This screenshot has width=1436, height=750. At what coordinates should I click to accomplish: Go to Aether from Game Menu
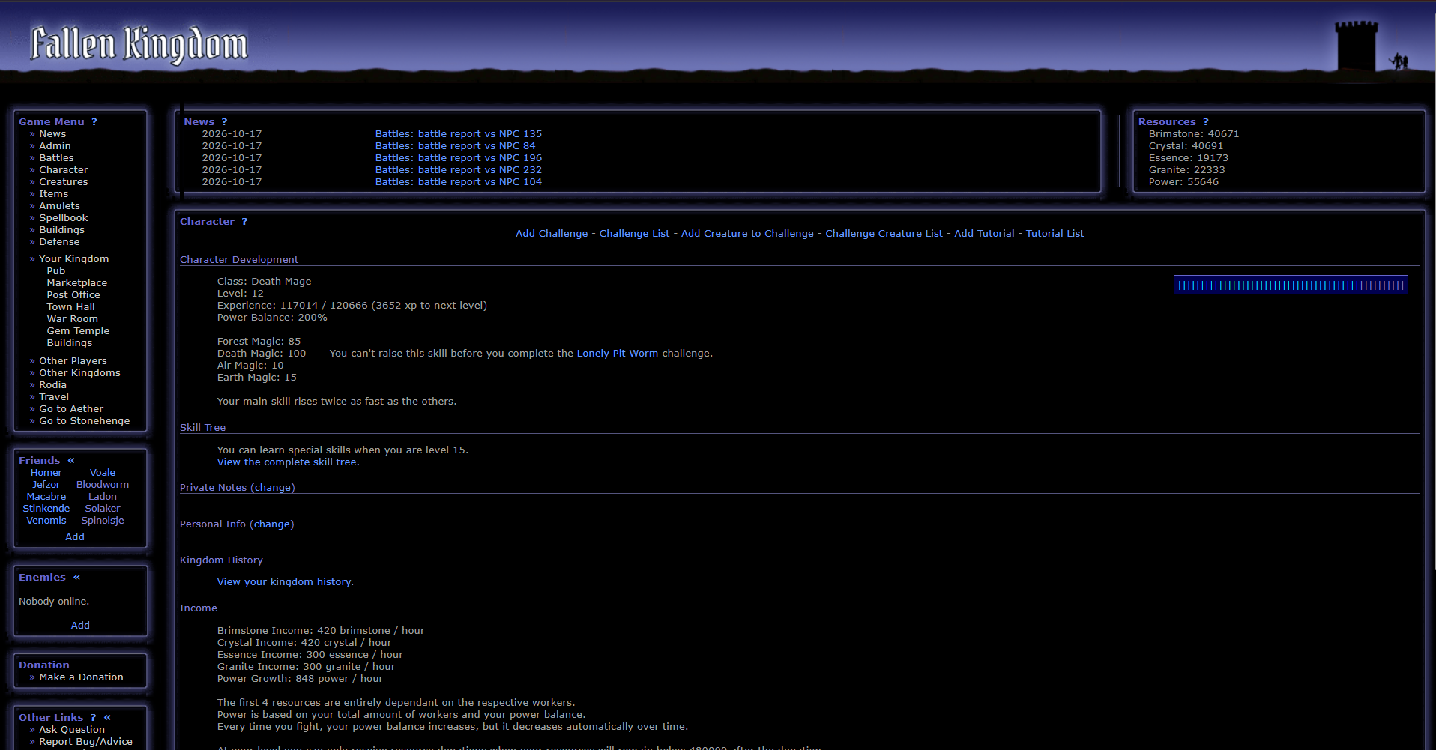71,409
